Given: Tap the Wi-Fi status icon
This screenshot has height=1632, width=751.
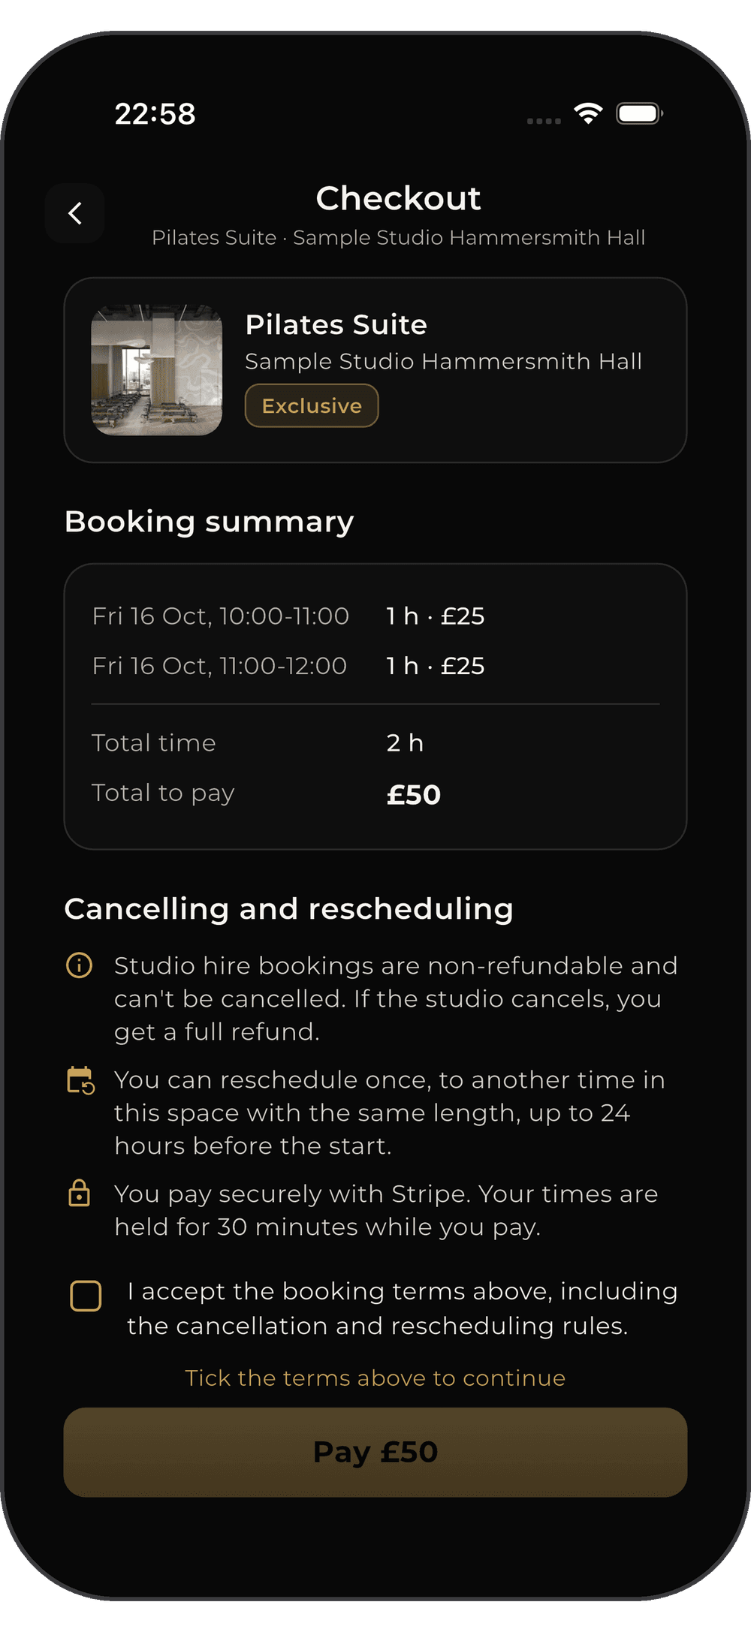Looking at the screenshot, I should coord(588,114).
